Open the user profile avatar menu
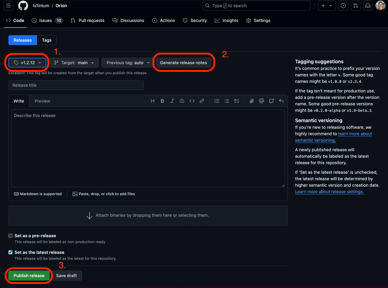Screen dimensions: 388x288 click(x=381, y=6)
